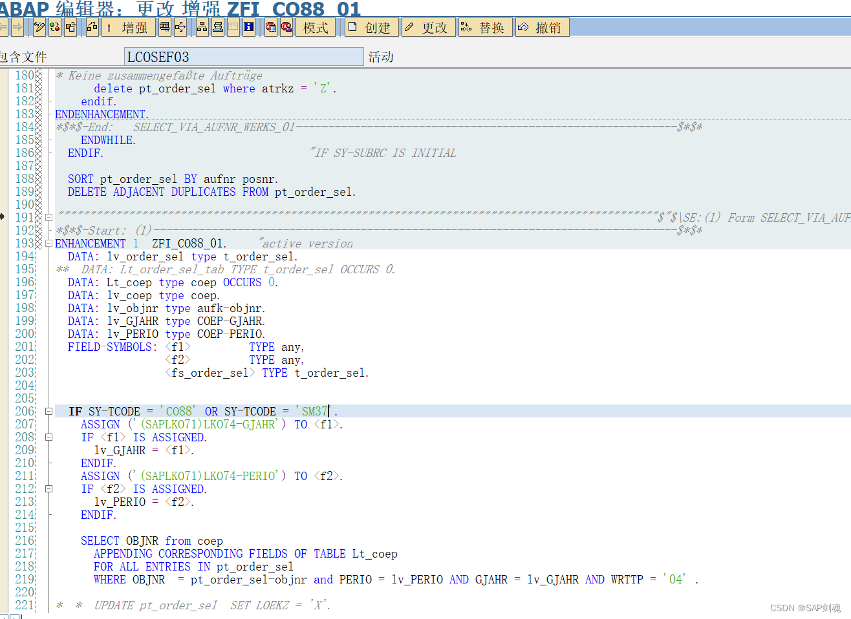Click 'DATA: lv_order_sel type t_order_sel' line
Image resolution: width=851 pixels, height=619 pixels.
click(x=182, y=257)
